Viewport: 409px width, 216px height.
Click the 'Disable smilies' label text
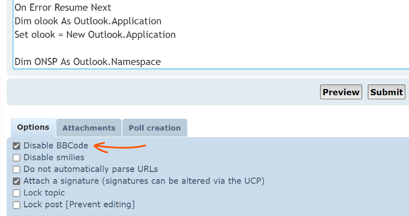click(54, 158)
